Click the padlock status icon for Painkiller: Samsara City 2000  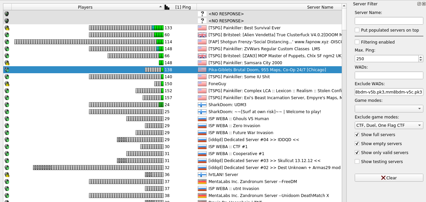(x=7, y=63)
